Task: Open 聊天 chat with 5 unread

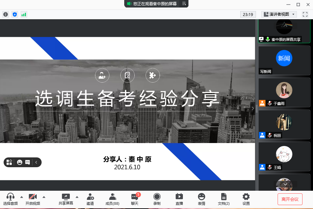Action: pyautogui.click(x=135, y=199)
